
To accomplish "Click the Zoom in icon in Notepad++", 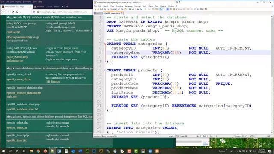I will pyautogui.click(x=146, y=9).
